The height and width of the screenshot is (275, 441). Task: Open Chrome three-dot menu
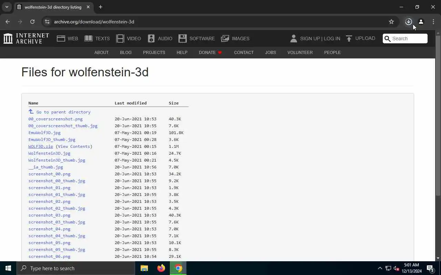(x=433, y=22)
